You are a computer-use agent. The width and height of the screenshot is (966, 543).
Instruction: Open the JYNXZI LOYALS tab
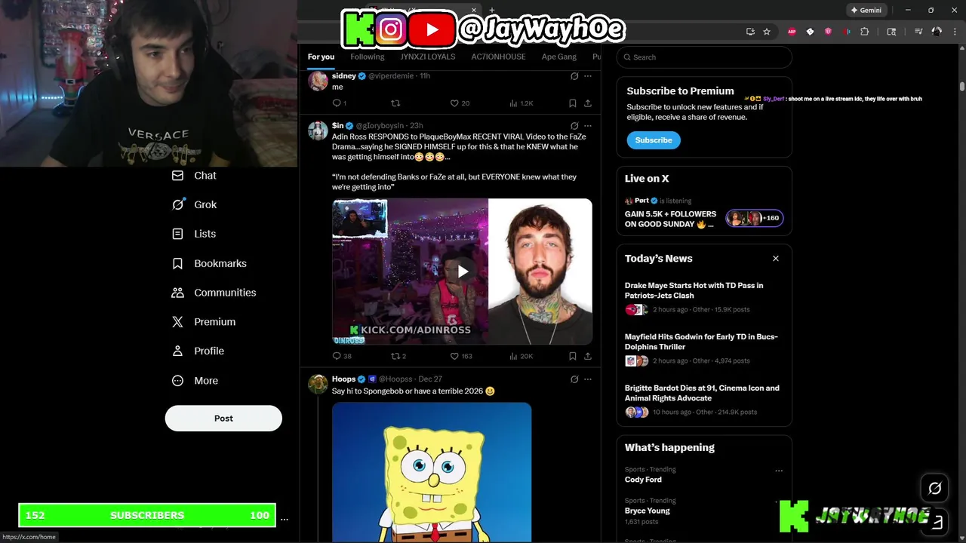click(428, 57)
